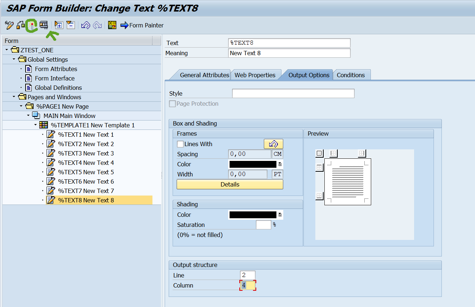Click the black Shading color swatch
The height and width of the screenshot is (307, 475).
253,215
